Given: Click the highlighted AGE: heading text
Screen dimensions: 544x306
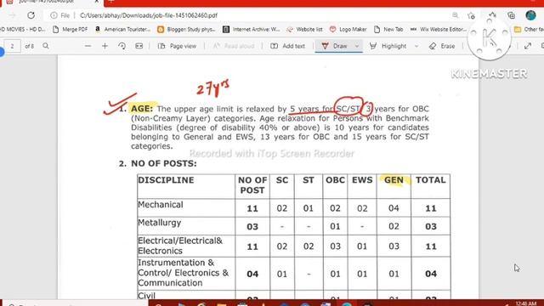Looking at the screenshot, I should tap(142, 109).
